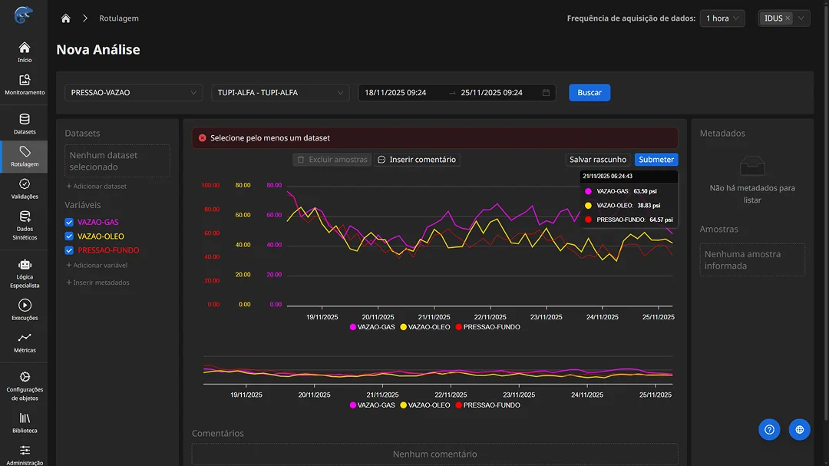Image resolution: width=829 pixels, height=466 pixels.
Task: Click Salvar rascunho button
Action: click(x=598, y=159)
